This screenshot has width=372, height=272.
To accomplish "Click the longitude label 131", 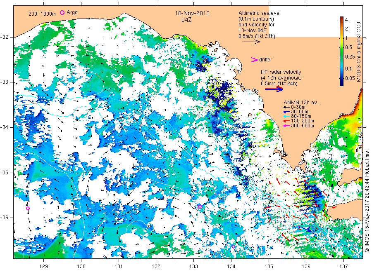I will pos(119,267).
